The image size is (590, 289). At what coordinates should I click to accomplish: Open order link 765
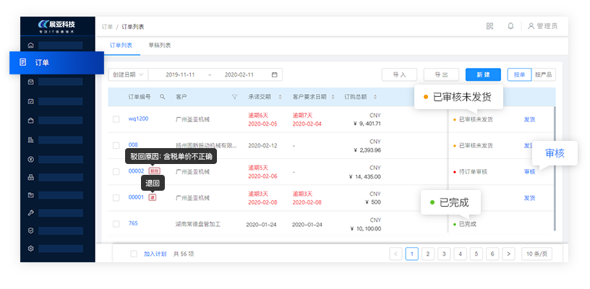pyautogui.click(x=133, y=223)
